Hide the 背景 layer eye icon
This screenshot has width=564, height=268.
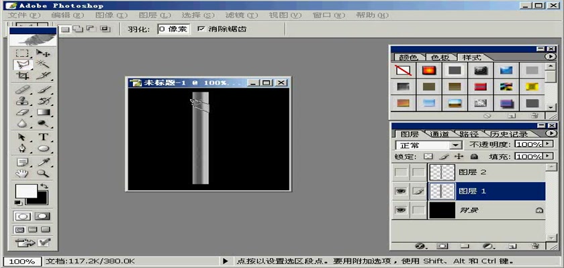(x=401, y=210)
